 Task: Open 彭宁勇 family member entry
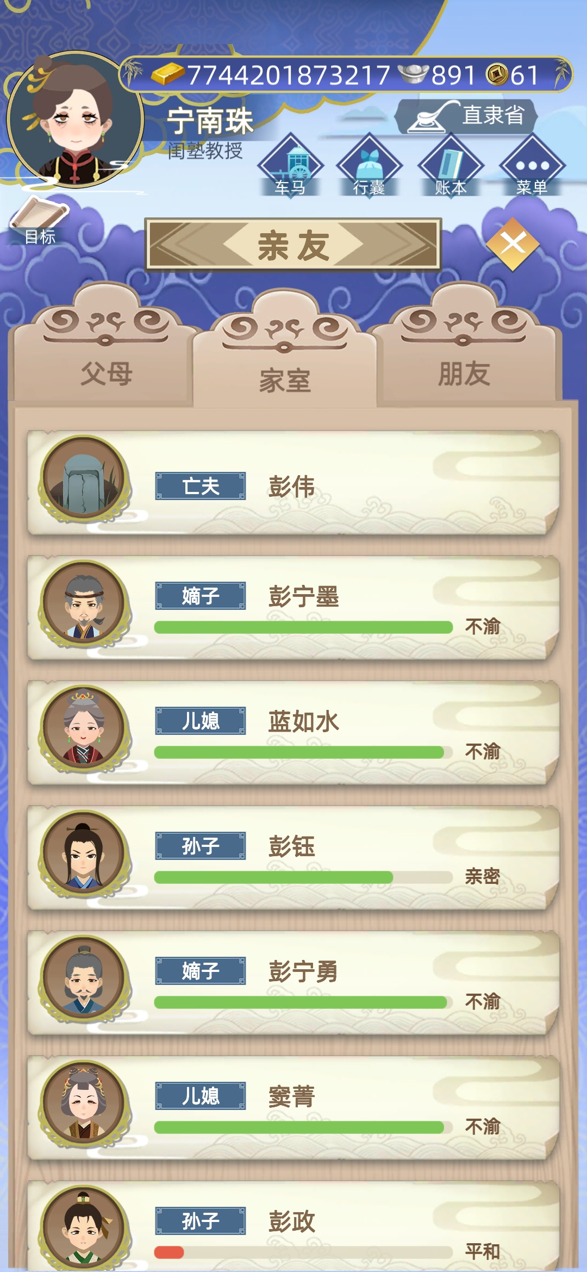click(293, 983)
